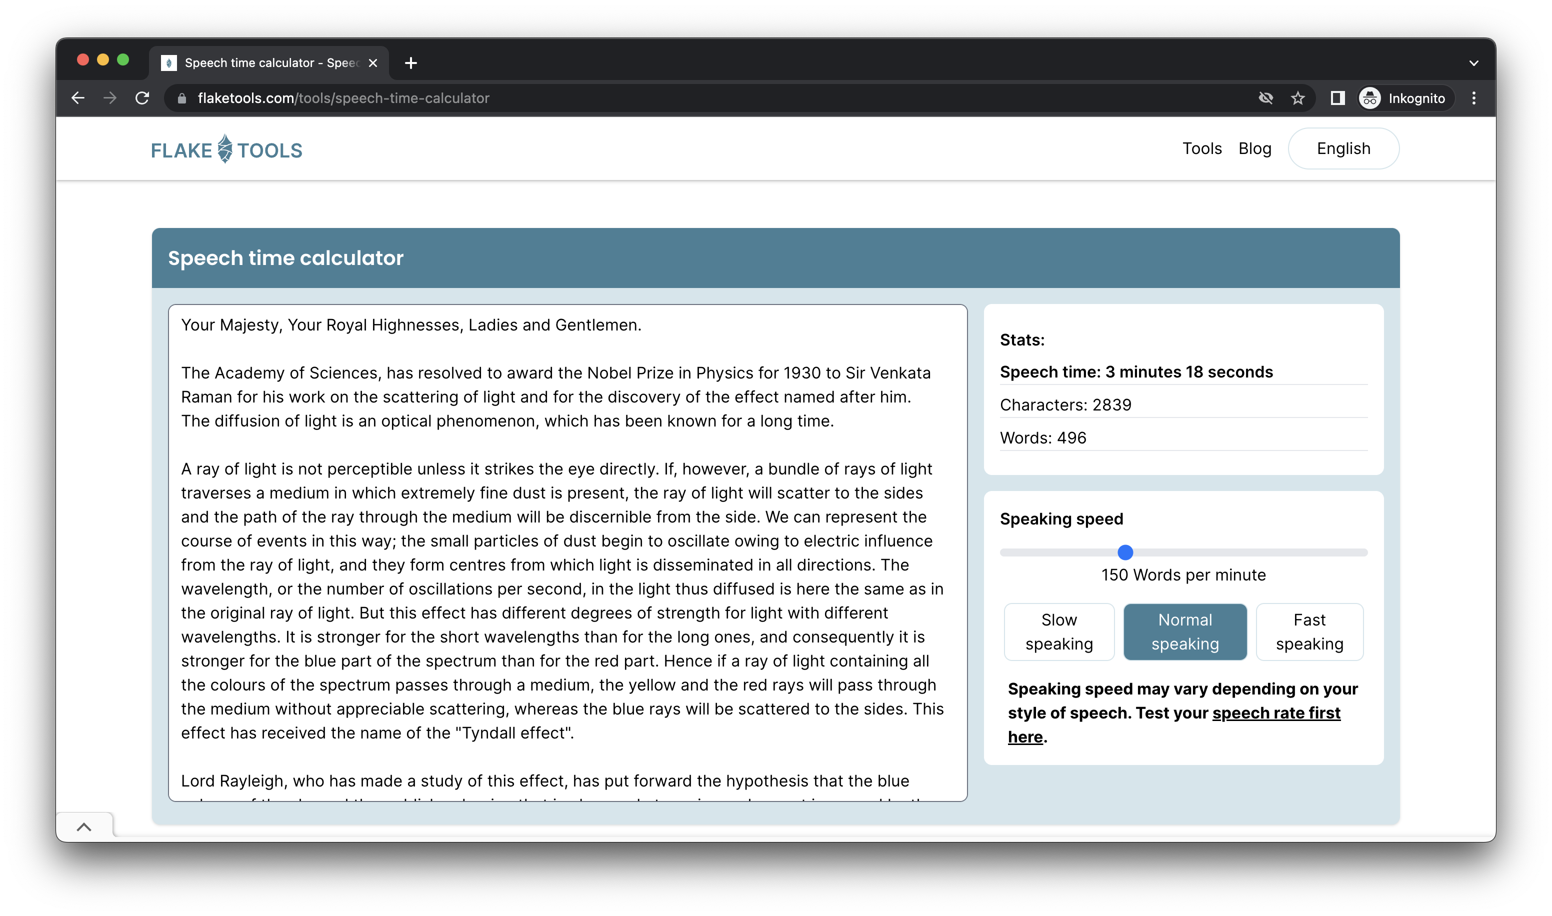Click the lock icon in address bar
The width and height of the screenshot is (1552, 916).
181,98
